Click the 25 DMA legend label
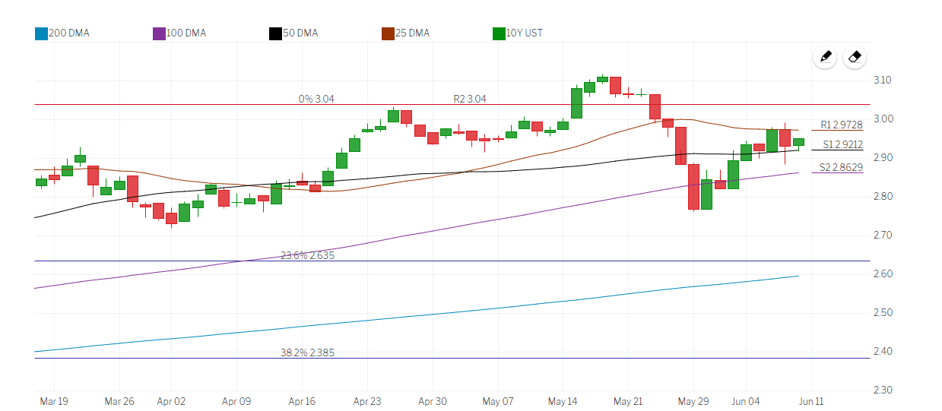The width and height of the screenshot is (942, 411). (412, 33)
